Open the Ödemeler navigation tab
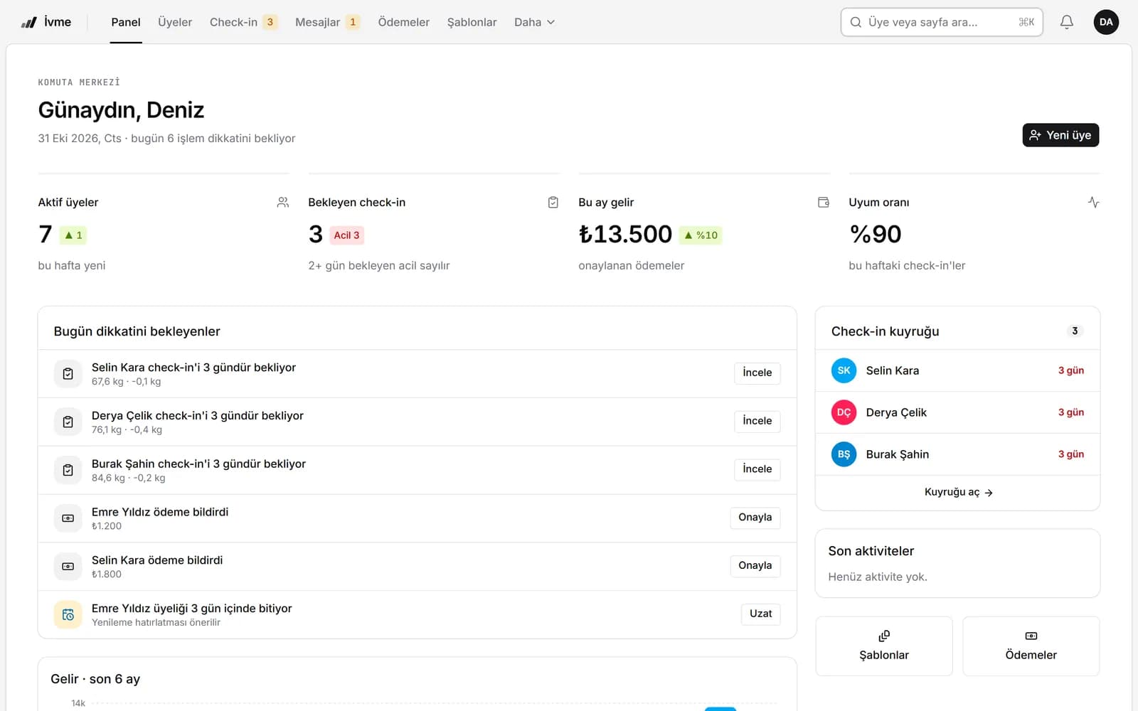This screenshot has width=1138, height=711. (403, 22)
